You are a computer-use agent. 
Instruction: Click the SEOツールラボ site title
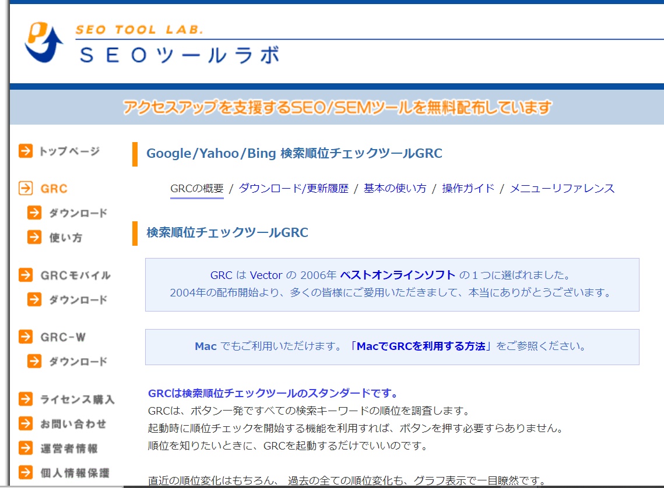(x=180, y=55)
